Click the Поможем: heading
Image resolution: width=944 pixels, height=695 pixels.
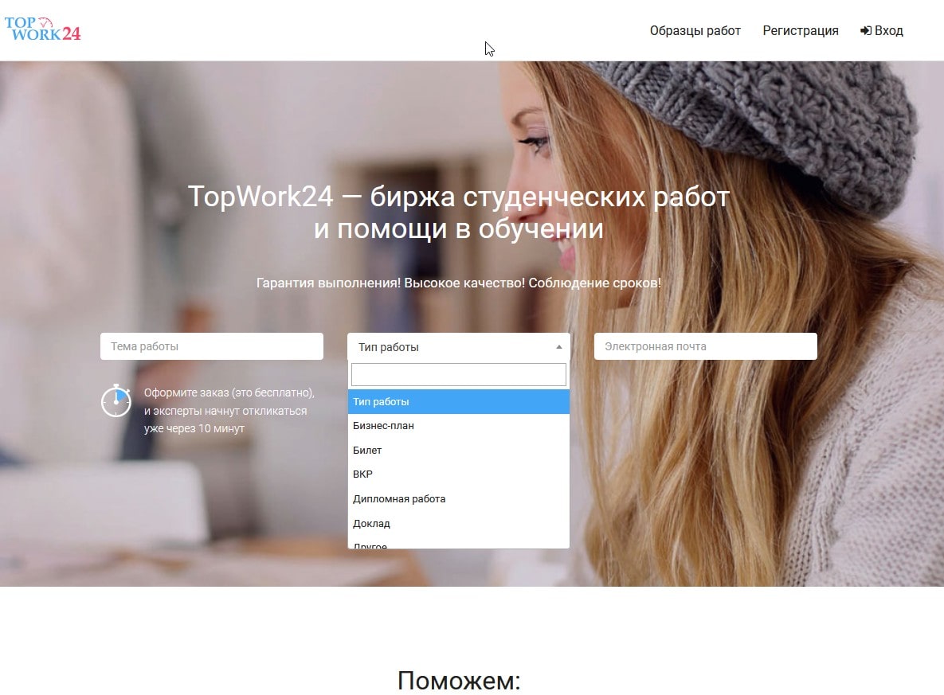[459, 681]
